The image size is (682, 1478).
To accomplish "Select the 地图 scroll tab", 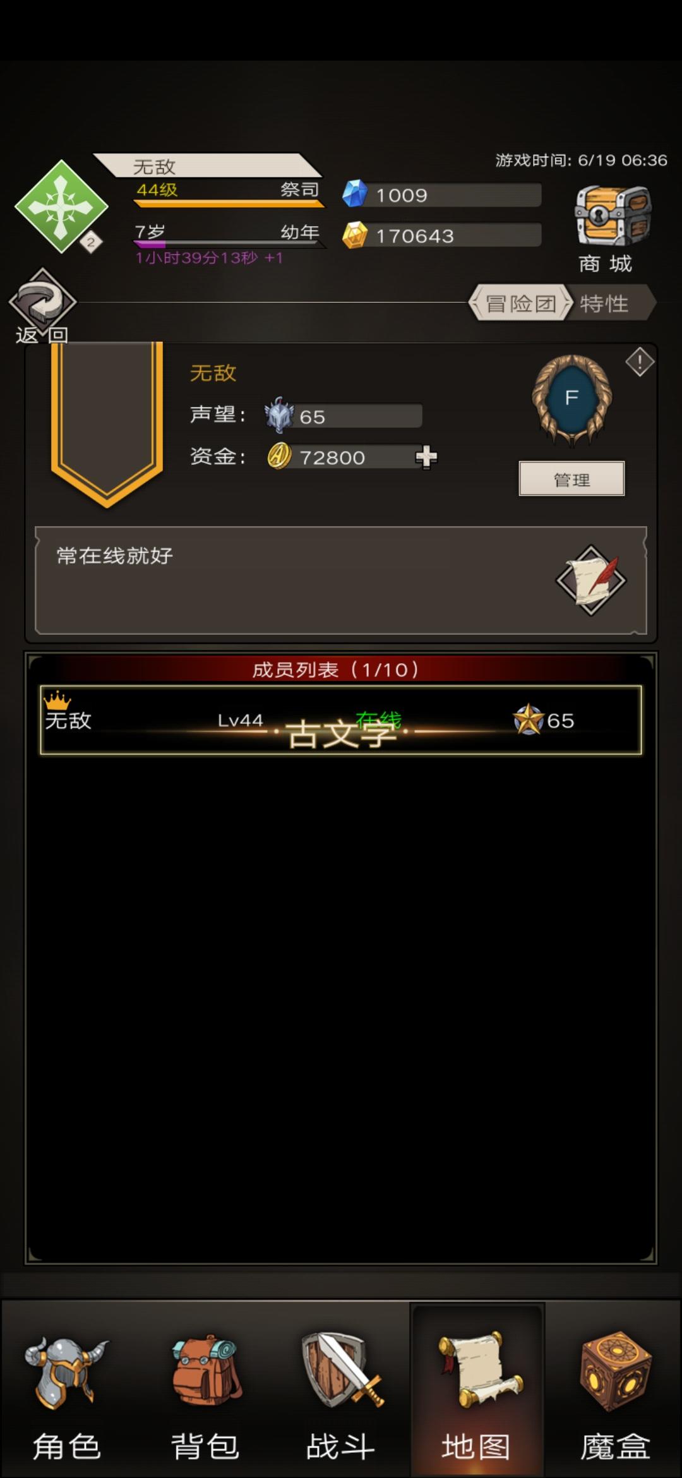I will click(x=477, y=1390).
